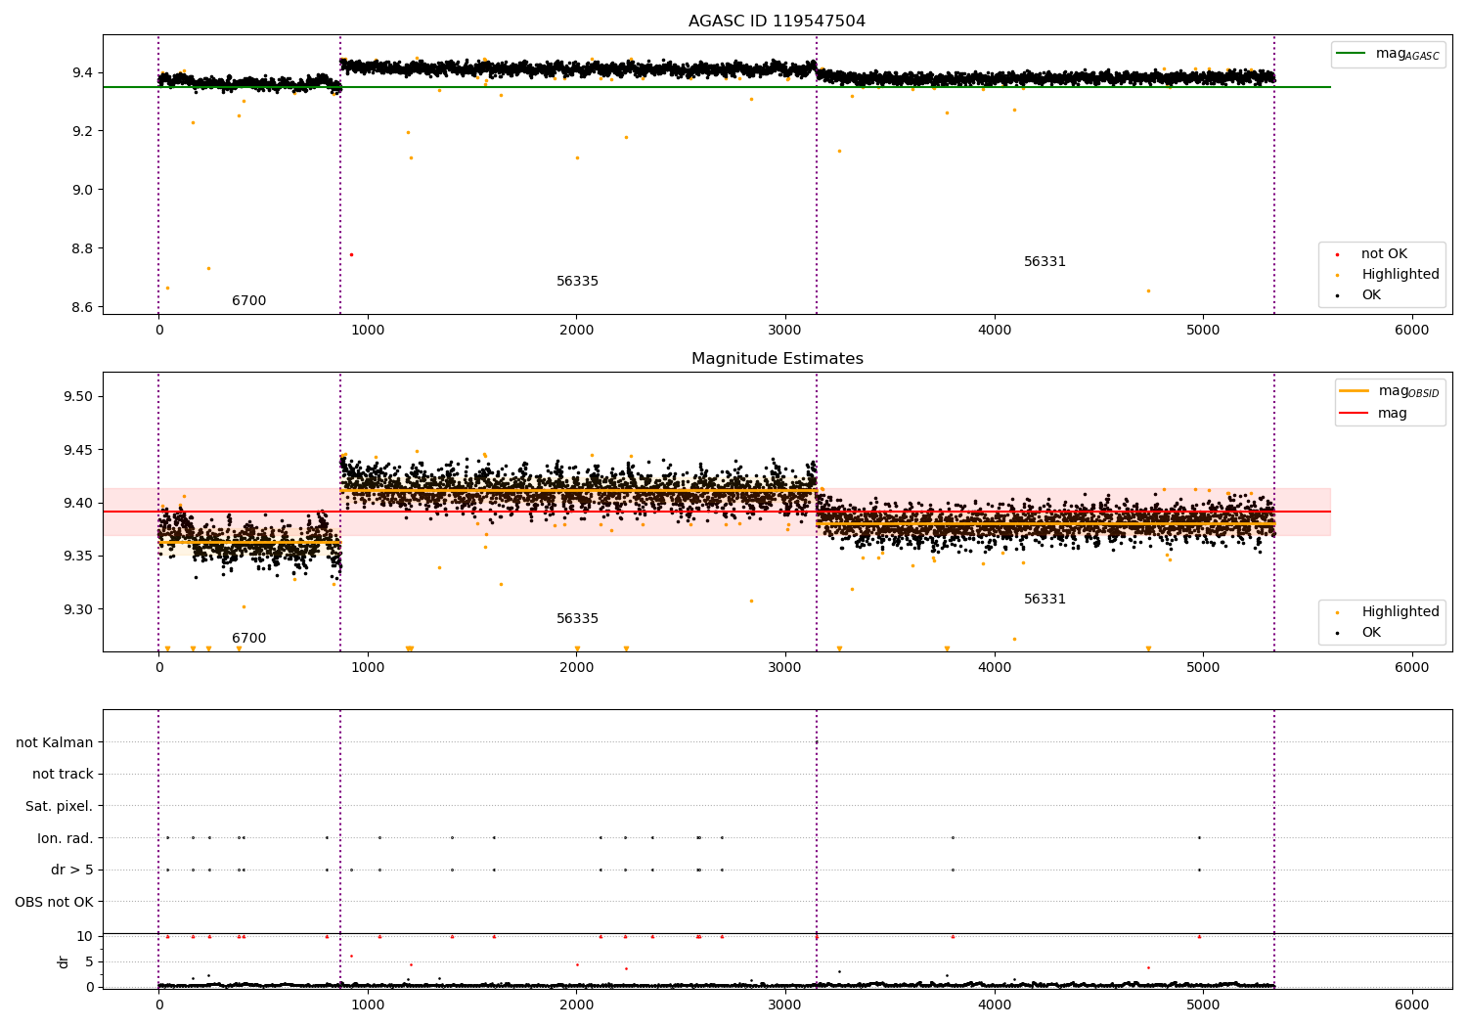The height and width of the screenshot is (1027, 1467).
Task: Click the 10 tick on the dr axis
Action: [85, 937]
